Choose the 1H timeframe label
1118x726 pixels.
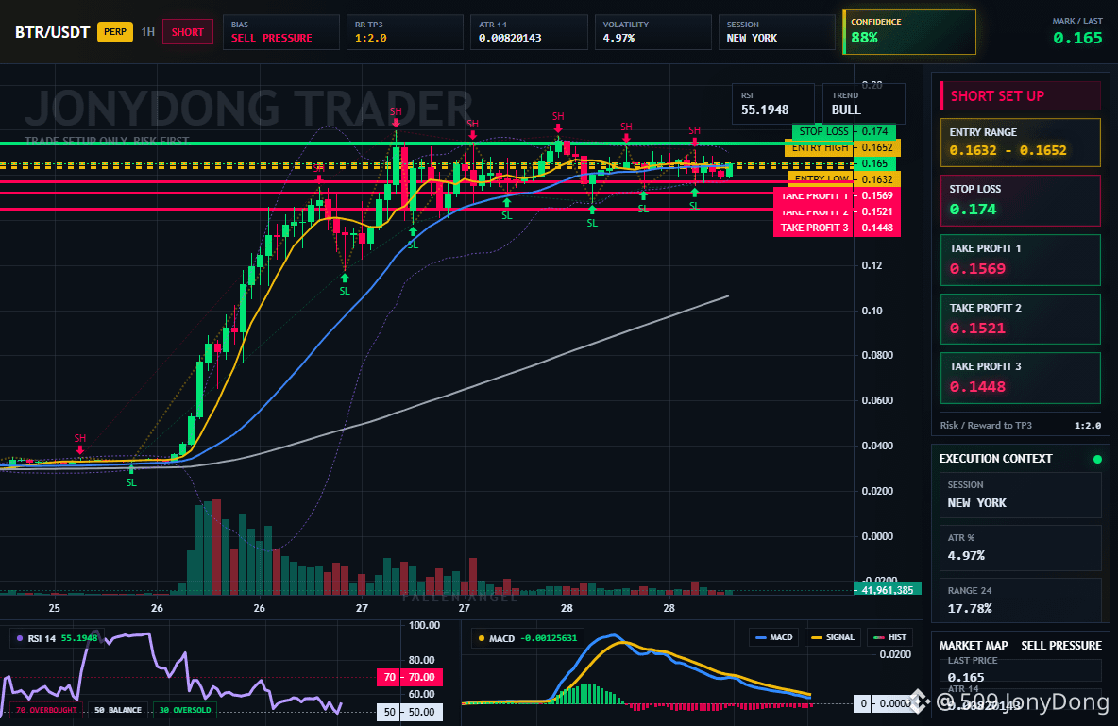click(x=147, y=32)
